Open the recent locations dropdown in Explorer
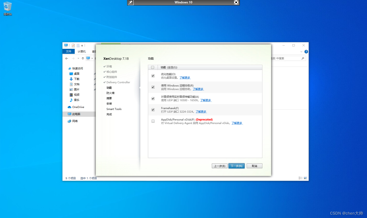The width and height of the screenshot is (367, 218). point(78,58)
